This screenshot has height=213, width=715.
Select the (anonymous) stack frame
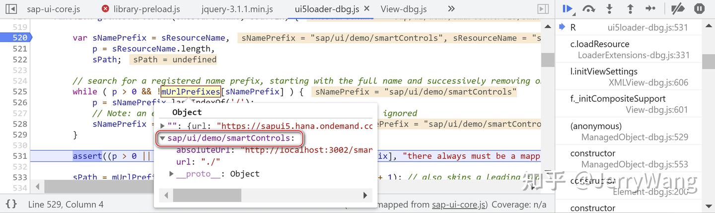pyautogui.click(x=629, y=132)
